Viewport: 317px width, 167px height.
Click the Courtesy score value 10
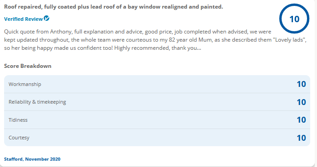coord(301,138)
